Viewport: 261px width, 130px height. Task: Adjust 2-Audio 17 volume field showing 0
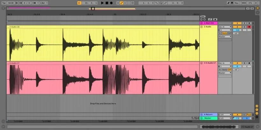237,67
